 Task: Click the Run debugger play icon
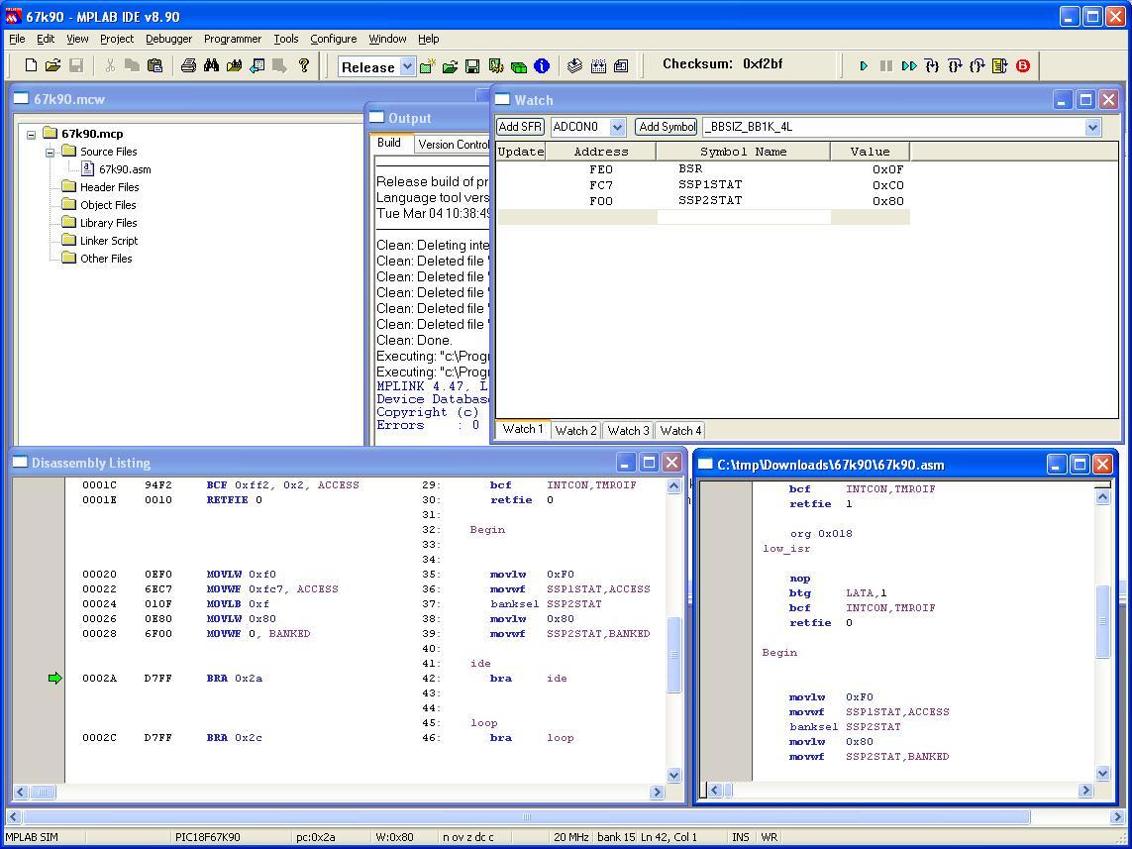864,66
